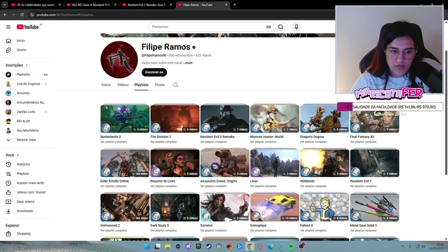448x252 pixels.
Task: Switch to the Vídeos channel tab
Action: (123, 85)
